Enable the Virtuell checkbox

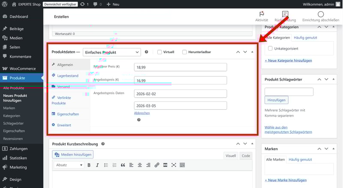tap(159, 52)
